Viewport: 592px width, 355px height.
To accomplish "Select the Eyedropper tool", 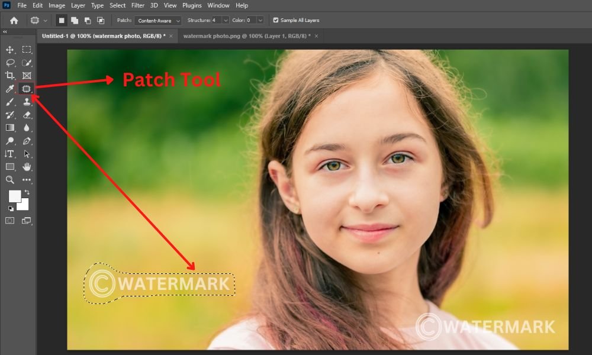I will click(x=10, y=89).
